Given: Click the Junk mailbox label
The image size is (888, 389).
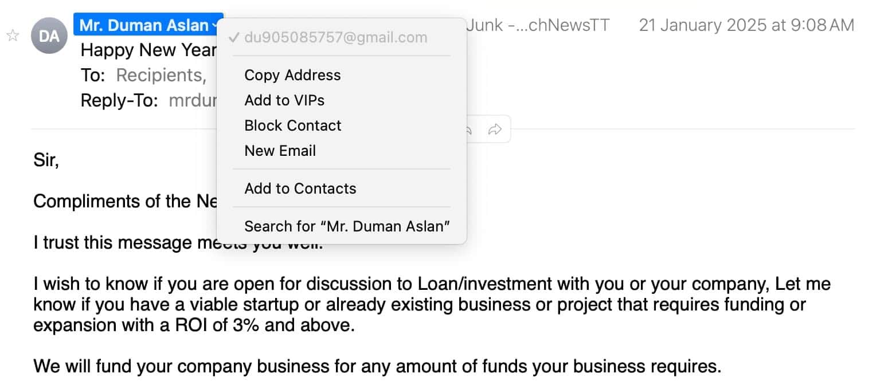Looking at the screenshot, I should (538, 25).
